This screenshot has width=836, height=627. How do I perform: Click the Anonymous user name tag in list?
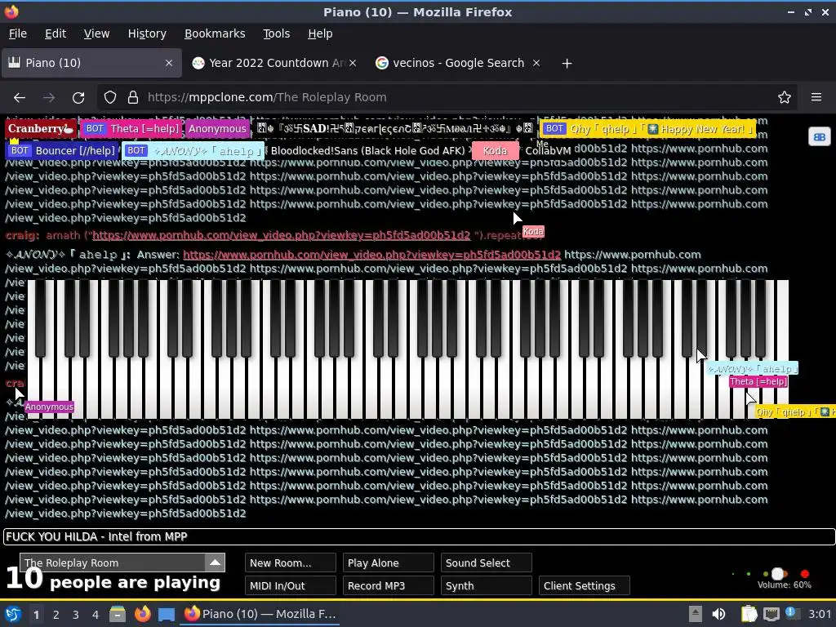[x=217, y=128]
